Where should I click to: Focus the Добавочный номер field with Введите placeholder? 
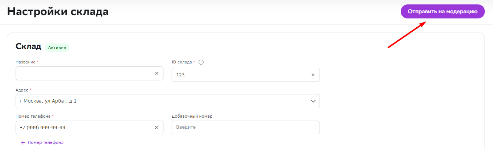[246, 128]
